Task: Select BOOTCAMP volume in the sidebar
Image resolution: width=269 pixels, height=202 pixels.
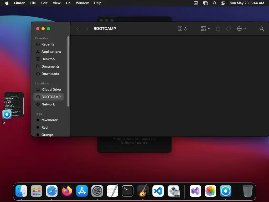Action: tap(49, 97)
